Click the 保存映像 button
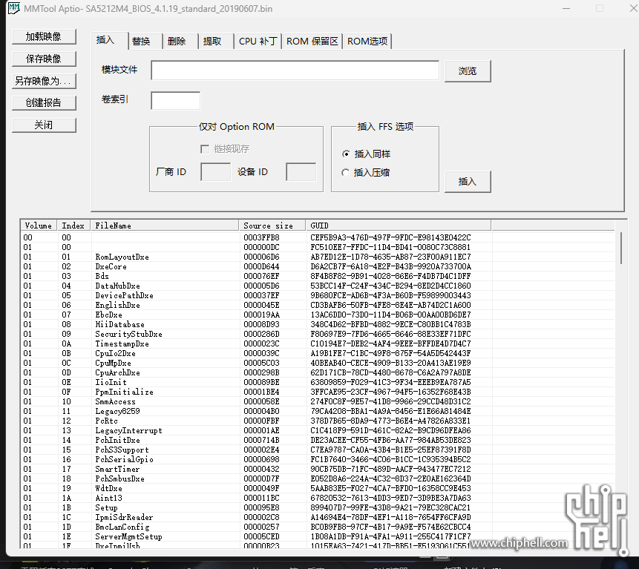This screenshot has height=569, width=639. click(x=44, y=59)
